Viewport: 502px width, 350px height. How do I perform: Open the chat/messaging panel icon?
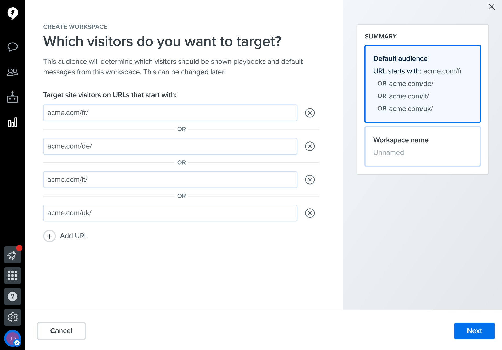pos(12,47)
